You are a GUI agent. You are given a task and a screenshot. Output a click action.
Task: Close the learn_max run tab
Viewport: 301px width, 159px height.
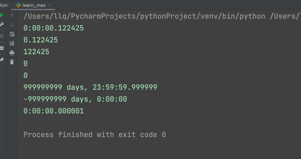[x=50, y=5]
